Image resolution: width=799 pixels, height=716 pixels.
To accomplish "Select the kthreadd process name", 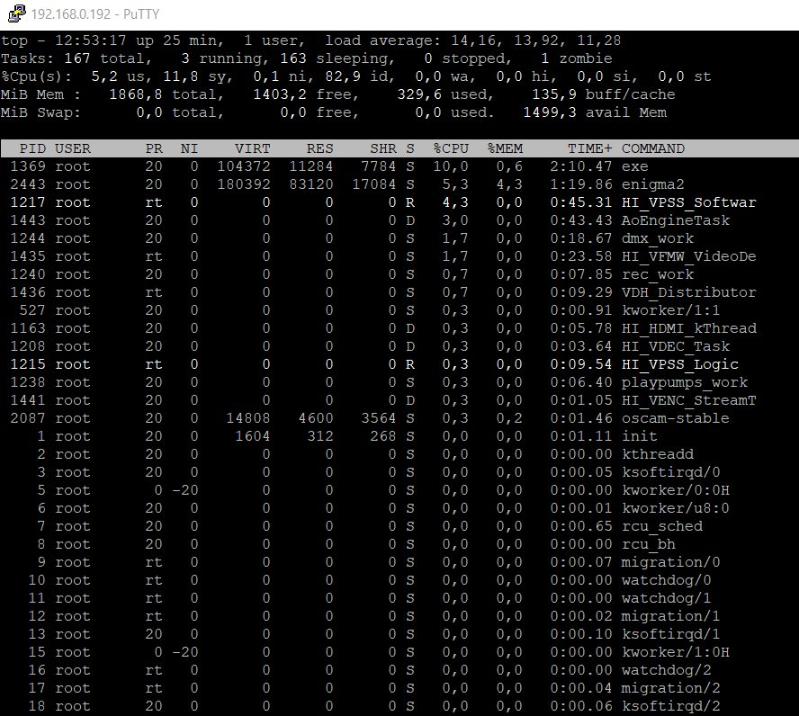I will [x=657, y=454].
